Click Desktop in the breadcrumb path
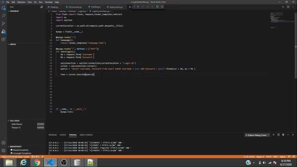The image size is (297, 167). coord(72,11)
